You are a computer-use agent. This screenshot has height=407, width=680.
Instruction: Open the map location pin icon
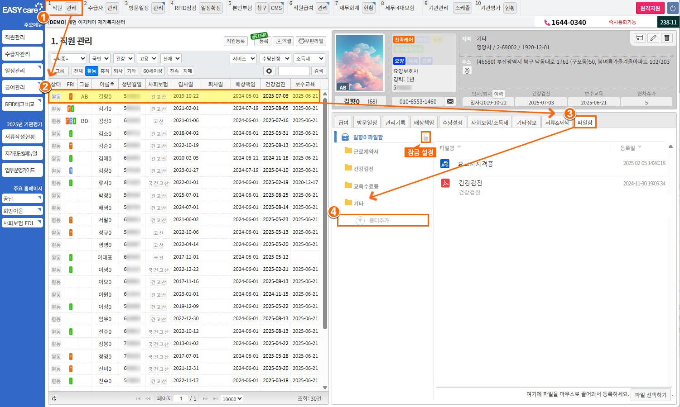467,70
